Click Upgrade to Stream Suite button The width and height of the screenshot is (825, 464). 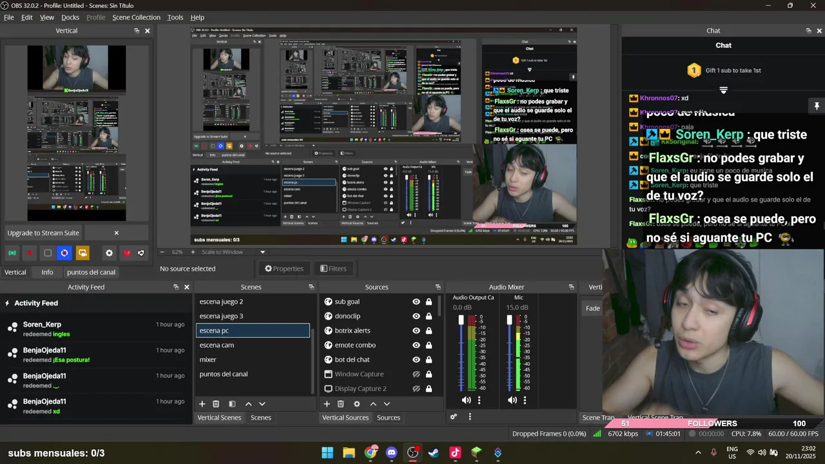coord(43,233)
